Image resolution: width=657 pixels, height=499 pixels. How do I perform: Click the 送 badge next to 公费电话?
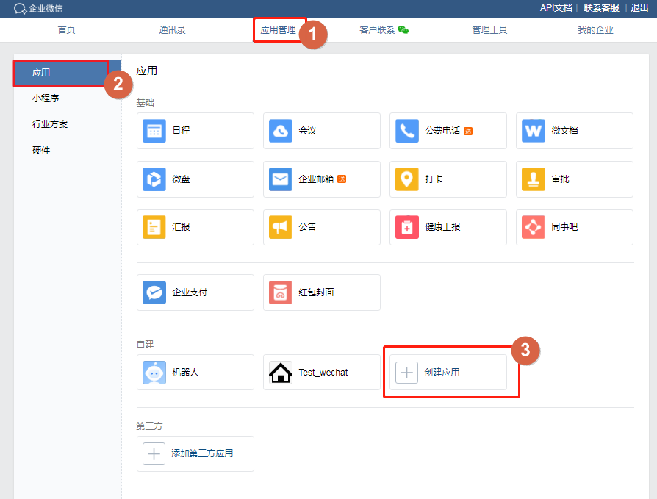[x=468, y=131]
